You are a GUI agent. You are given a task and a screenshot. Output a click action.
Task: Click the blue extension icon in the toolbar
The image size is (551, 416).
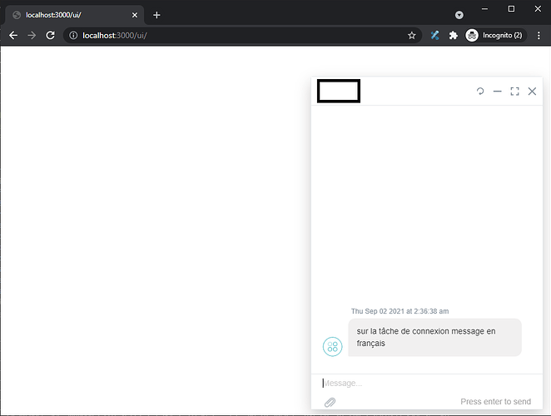point(434,36)
